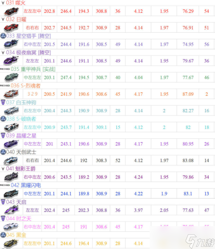Click the T shield badge beside 037 白玉神驹

(3, 102)
